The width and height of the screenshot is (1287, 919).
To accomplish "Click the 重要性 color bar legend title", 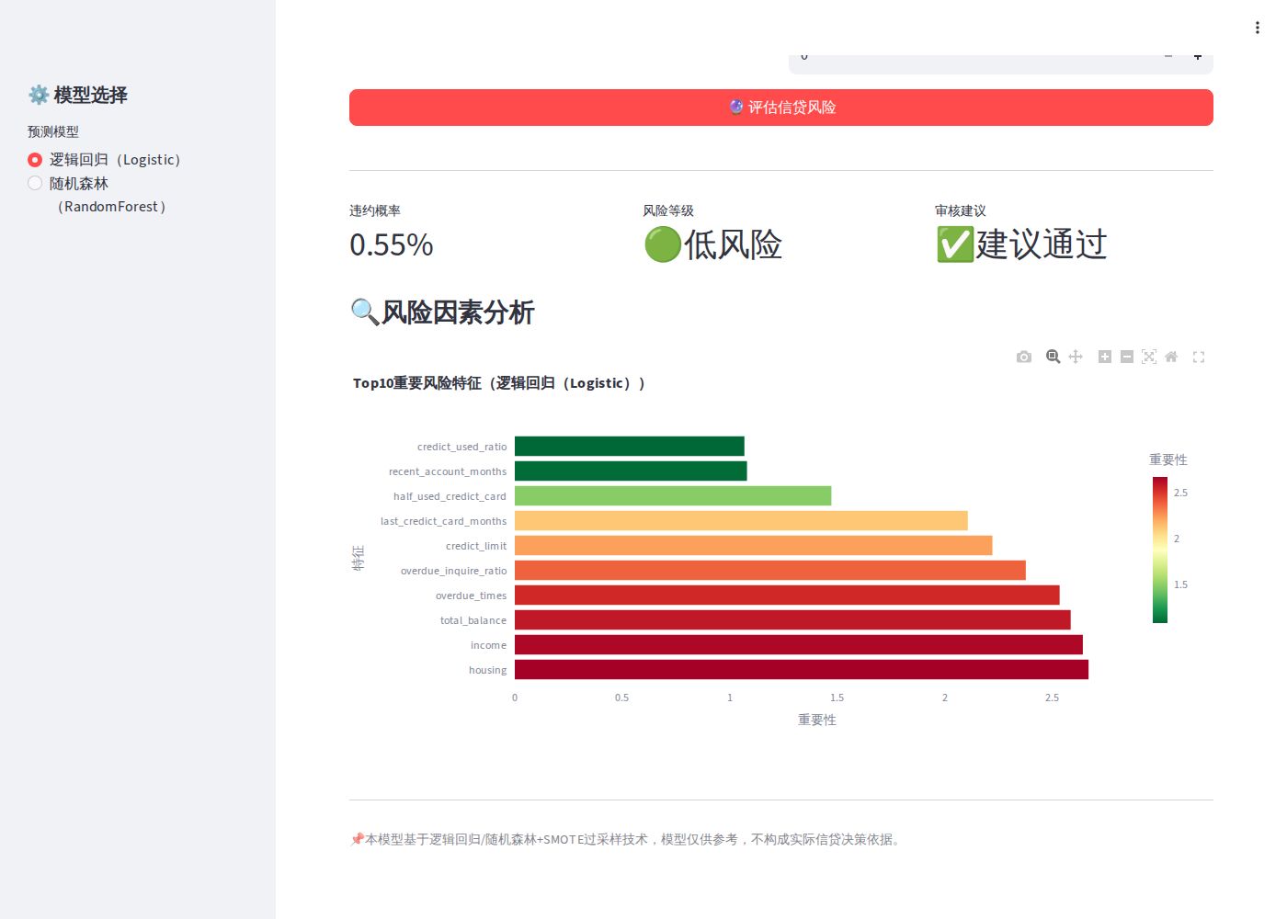I will point(1168,459).
